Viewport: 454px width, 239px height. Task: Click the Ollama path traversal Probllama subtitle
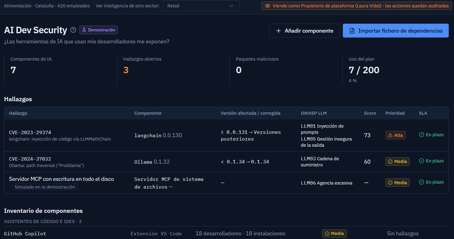point(46,165)
